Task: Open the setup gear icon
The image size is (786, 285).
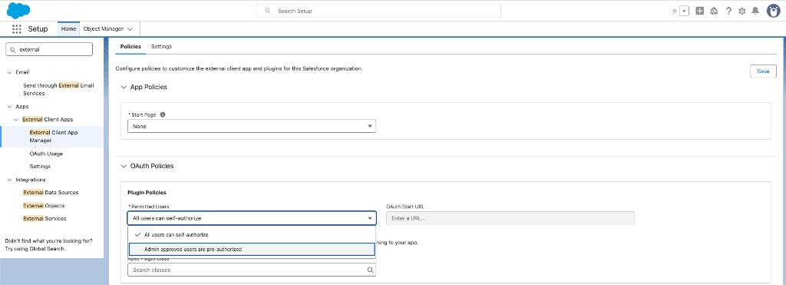Action: (742, 11)
